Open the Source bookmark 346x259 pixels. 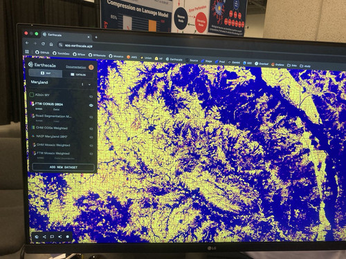(192, 60)
